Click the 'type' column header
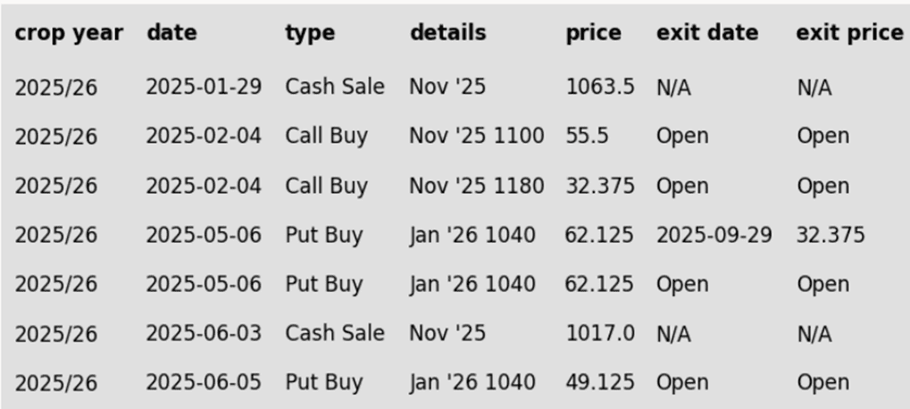This screenshot has height=409, width=910. pos(310,33)
